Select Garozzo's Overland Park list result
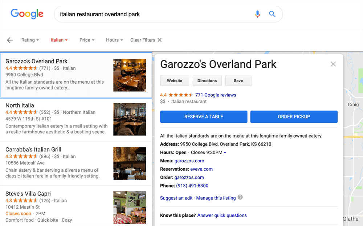The width and height of the screenshot is (363, 226). point(76,75)
